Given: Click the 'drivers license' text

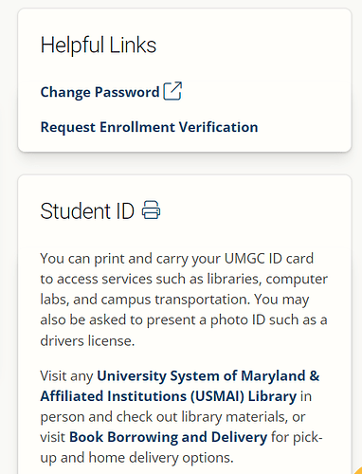Looking at the screenshot, I should (87, 340).
